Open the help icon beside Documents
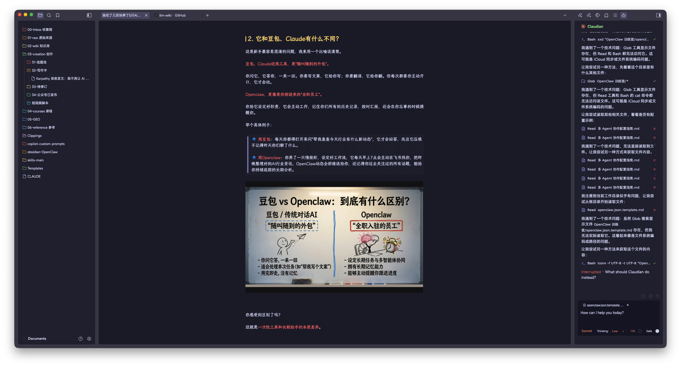This screenshot has height=367, width=681. pos(80,339)
